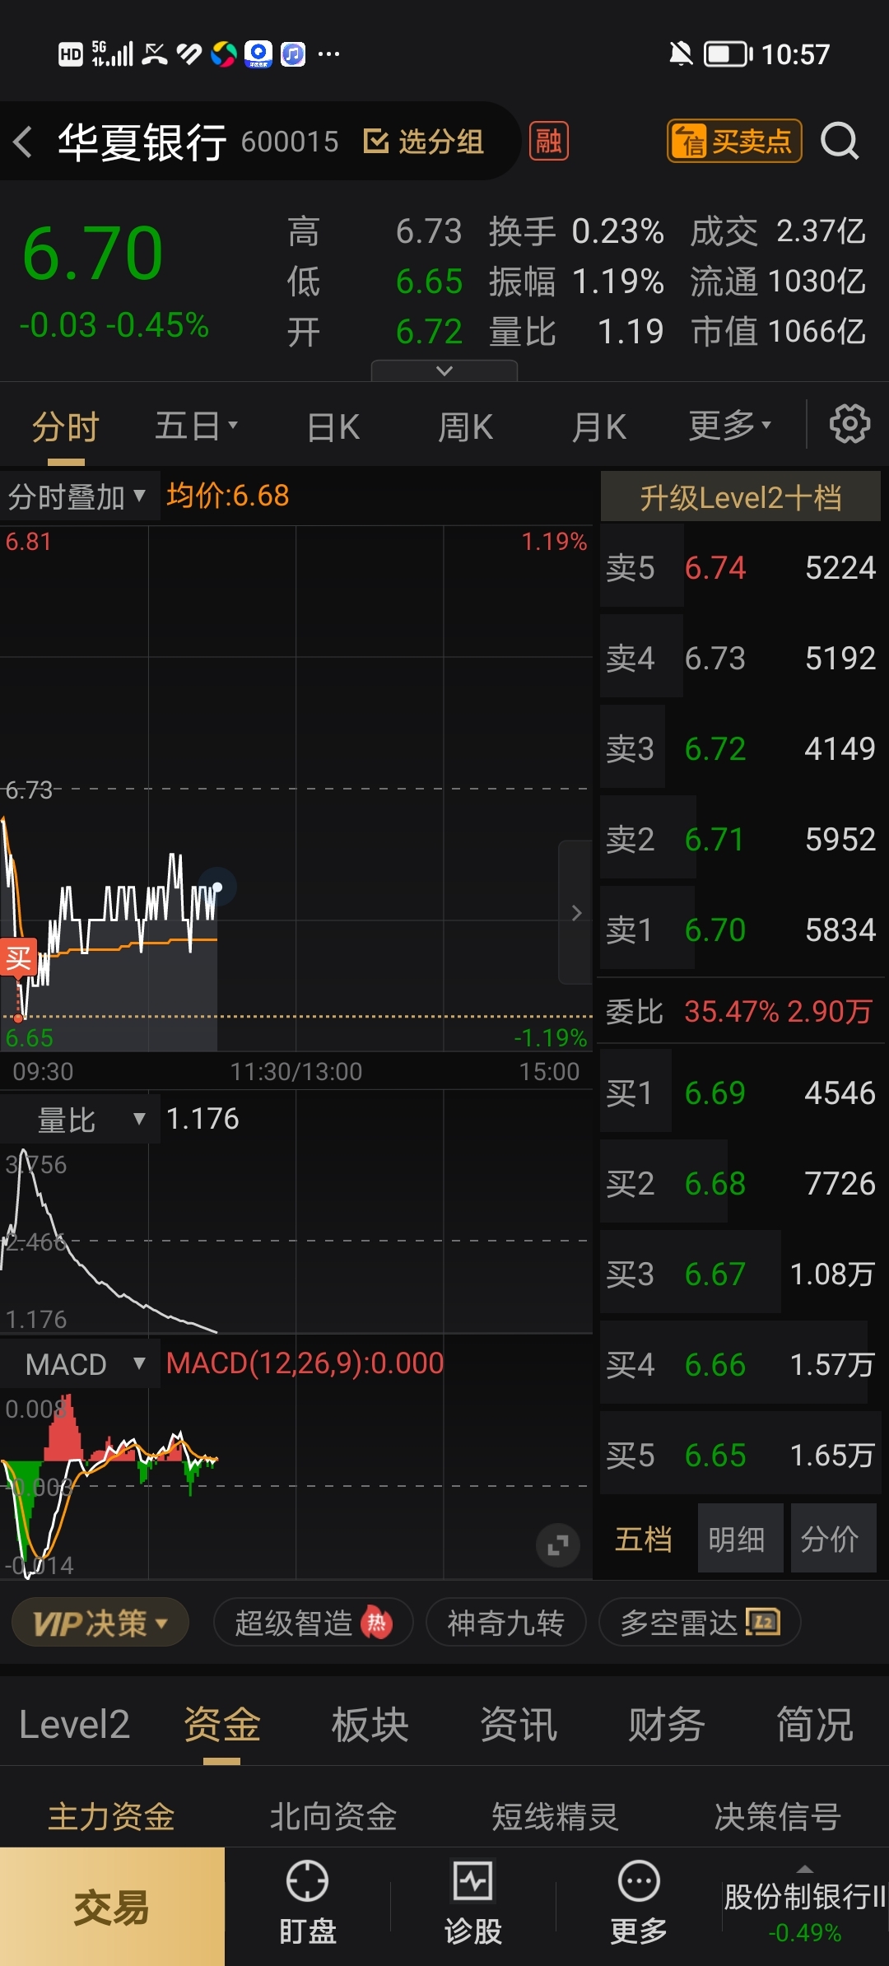Open the 更多 chart period dropdown
The height and width of the screenshot is (1966, 889).
coord(730,426)
